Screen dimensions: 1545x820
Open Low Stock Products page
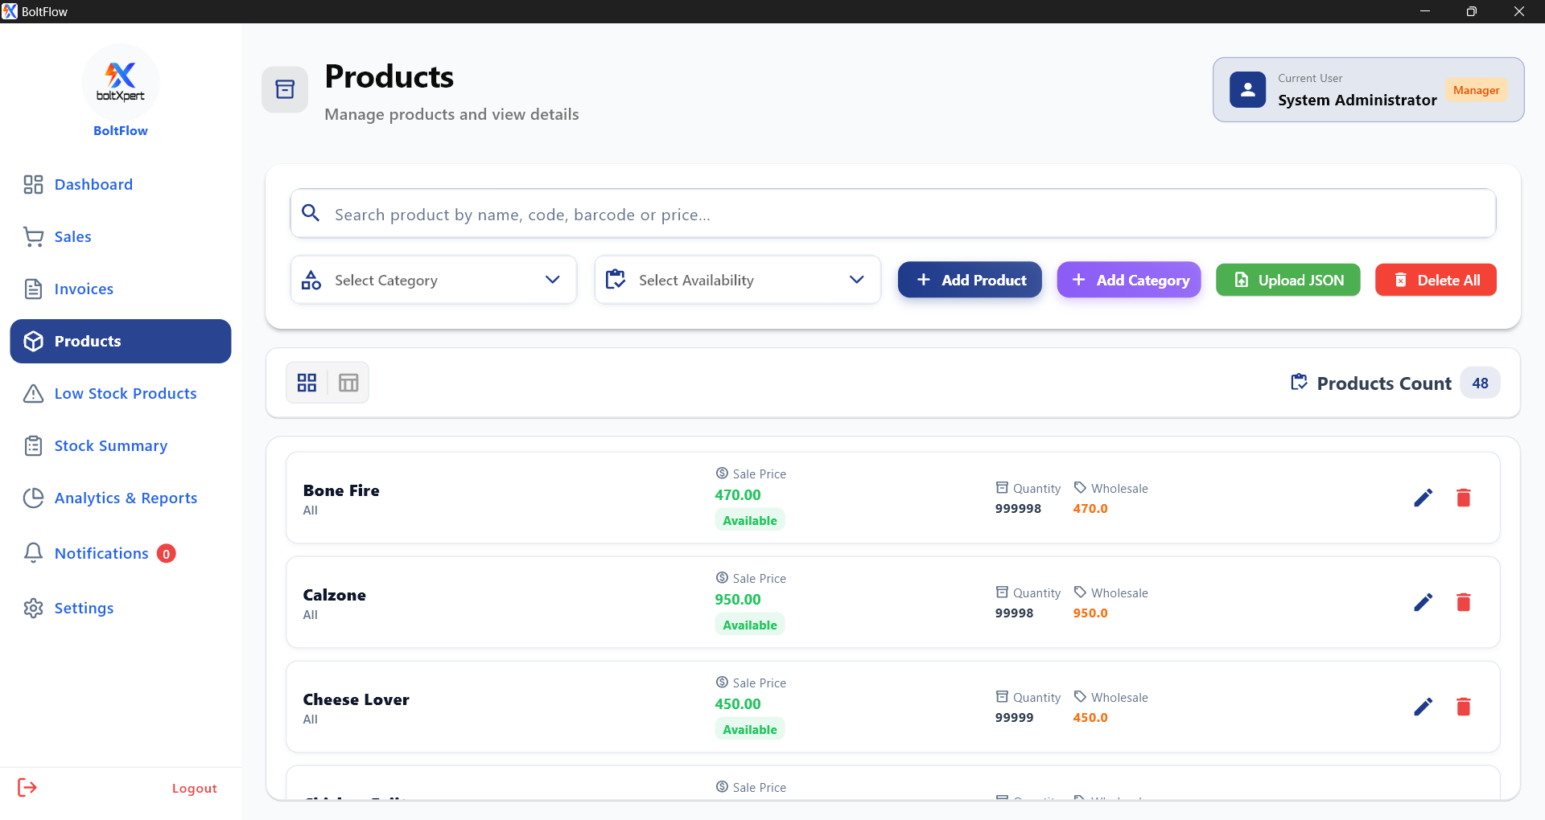click(x=125, y=394)
